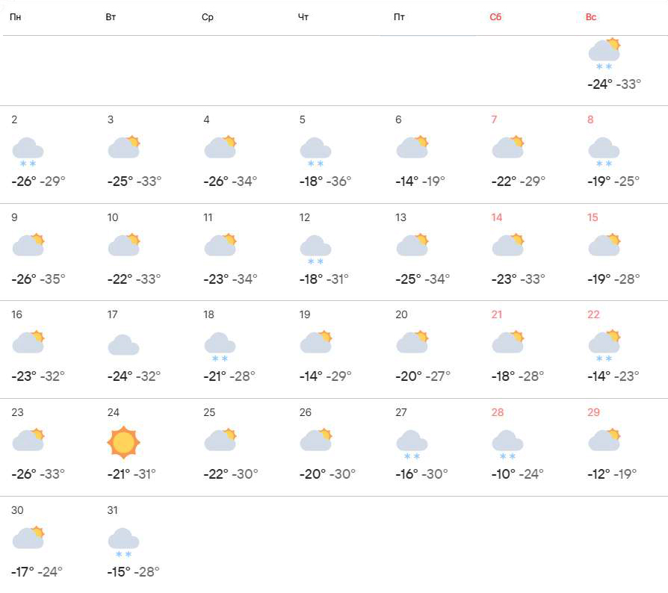668x593 pixels.
Task: Click the partly cloudy icon on day 3
Action: (x=124, y=147)
